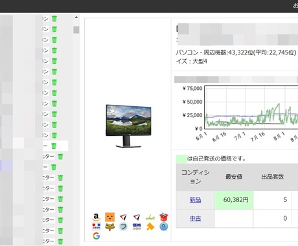298x246 pixels.
Task: Click the green 60,382円 price cell
Action: 234,200
